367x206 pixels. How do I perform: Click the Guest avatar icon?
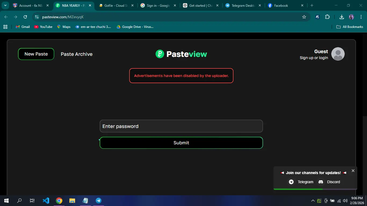(338, 54)
